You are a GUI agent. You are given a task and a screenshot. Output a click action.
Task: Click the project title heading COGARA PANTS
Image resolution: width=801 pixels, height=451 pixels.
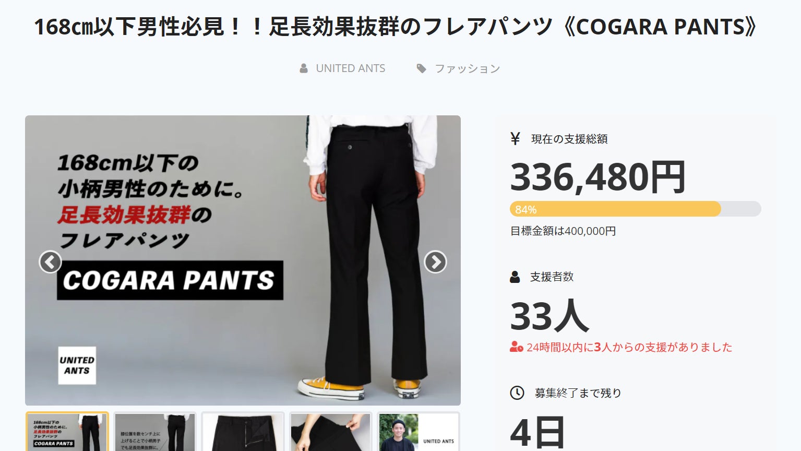[396, 27]
